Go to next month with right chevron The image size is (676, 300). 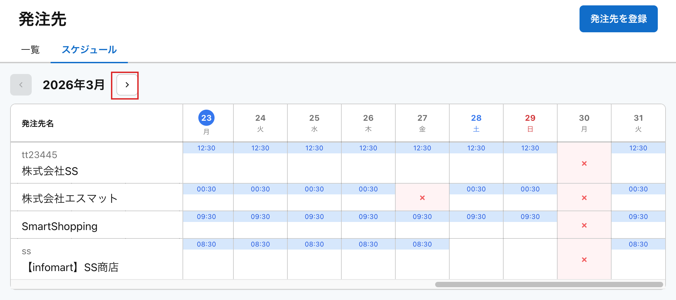pyautogui.click(x=127, y=85)
